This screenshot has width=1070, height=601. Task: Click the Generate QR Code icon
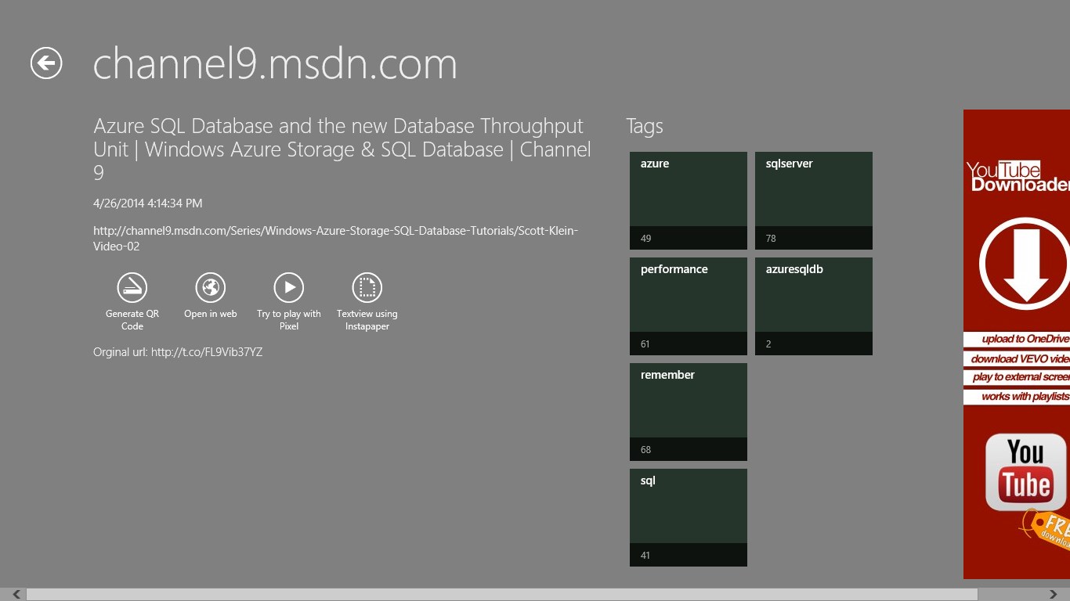point(132,287)
